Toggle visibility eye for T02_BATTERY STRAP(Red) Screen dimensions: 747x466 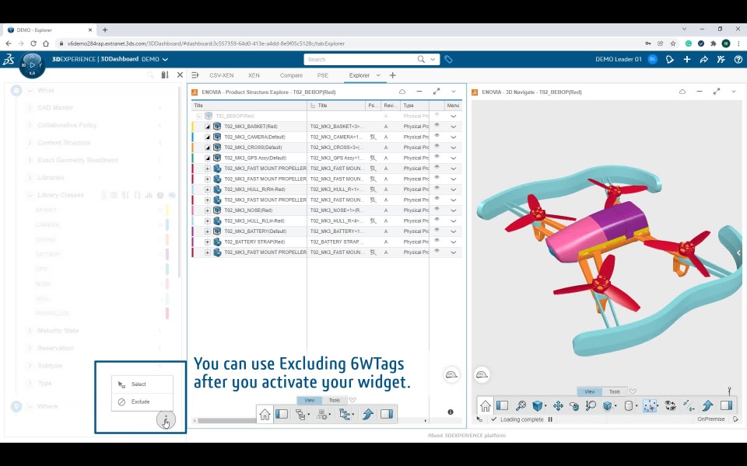437,240
